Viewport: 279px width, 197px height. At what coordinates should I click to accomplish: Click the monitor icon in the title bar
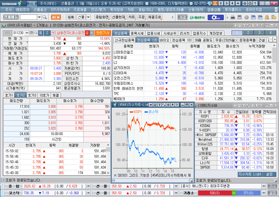(x=210, y=3)
